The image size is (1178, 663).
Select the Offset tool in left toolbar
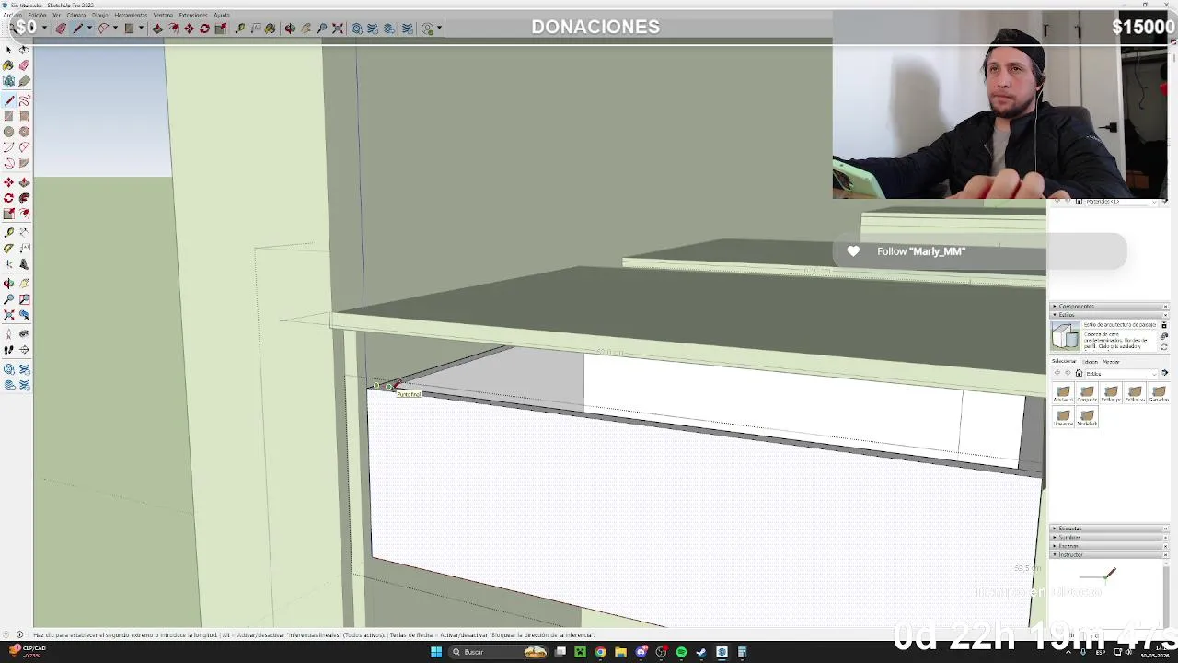[x=24, y=215]
